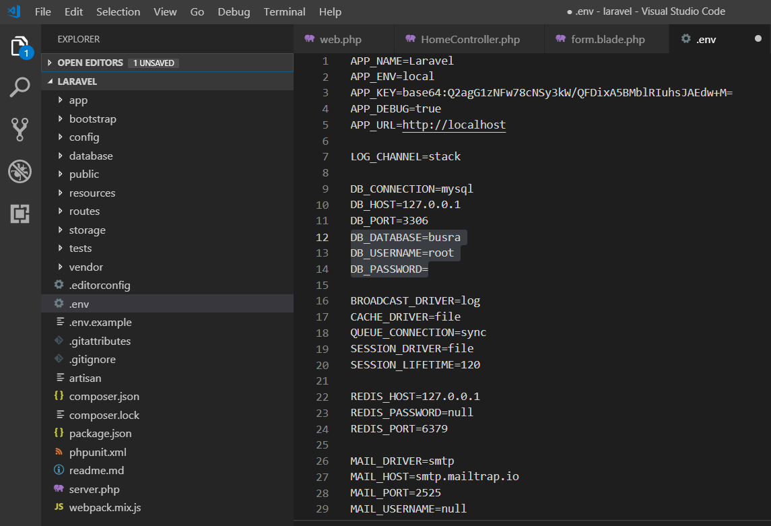Follow the http://localhost link in editor

(454, 125)
